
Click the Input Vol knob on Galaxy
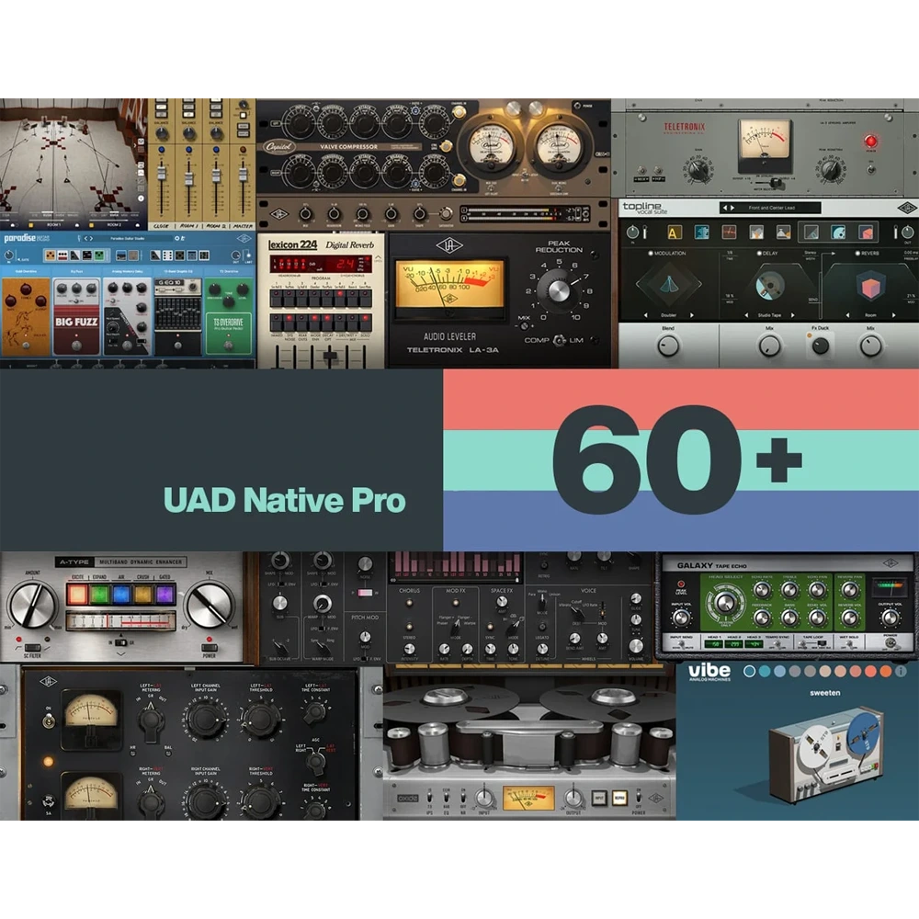681,618
